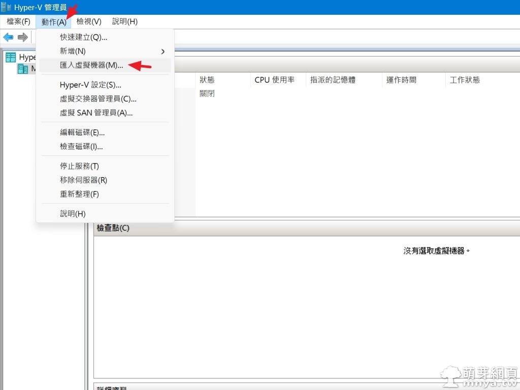
Task: Open the 說明(H) menu in menu bar
Action: pyautogui.click(x=124, y=21)
